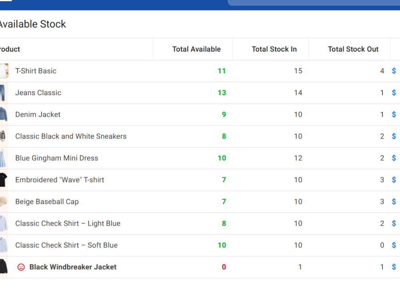Sort by the Total Stock In column header

(274, 49)
